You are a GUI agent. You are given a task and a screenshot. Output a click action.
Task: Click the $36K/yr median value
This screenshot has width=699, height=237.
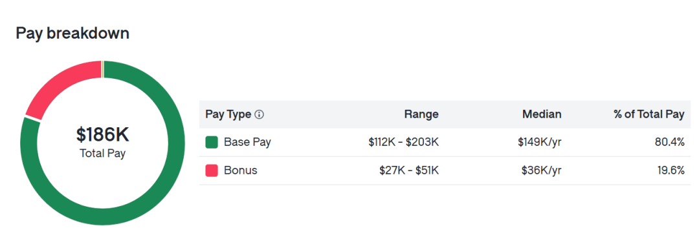pos(542,170)
